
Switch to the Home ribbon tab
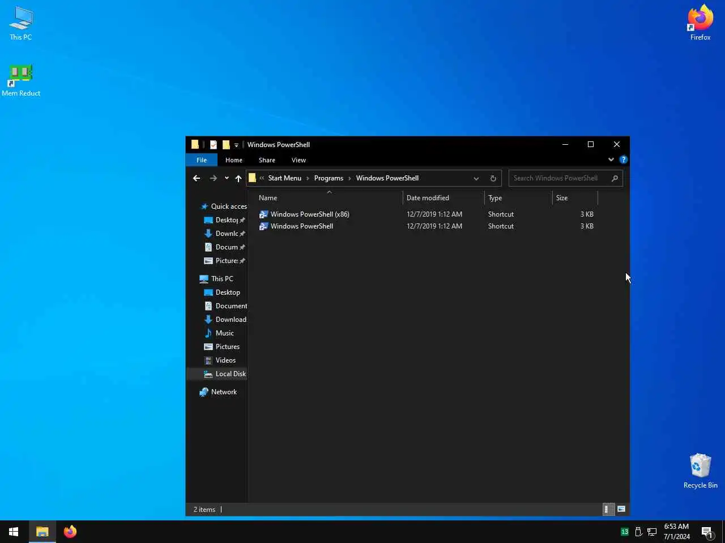234,160
